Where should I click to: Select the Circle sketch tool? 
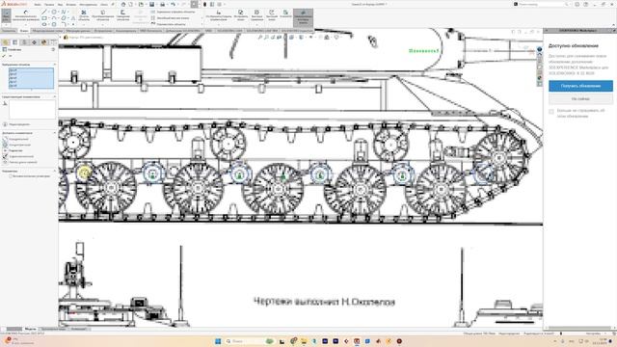click(x=54, y=12)
